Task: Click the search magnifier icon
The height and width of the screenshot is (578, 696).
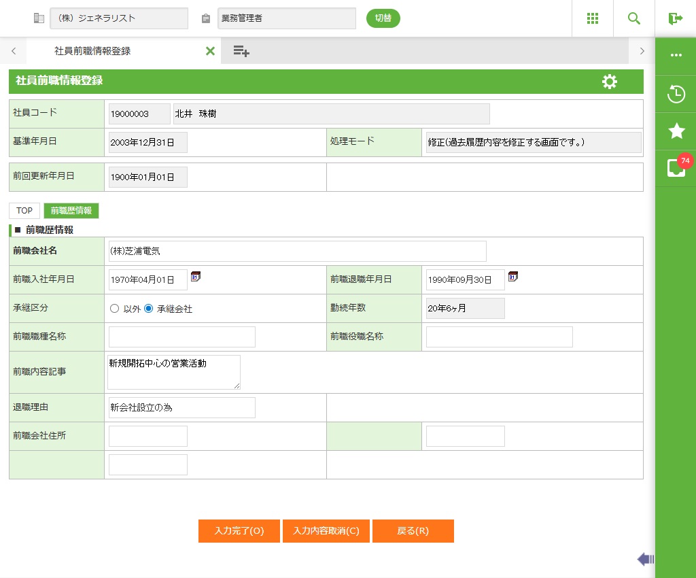Action: (634, 18)
